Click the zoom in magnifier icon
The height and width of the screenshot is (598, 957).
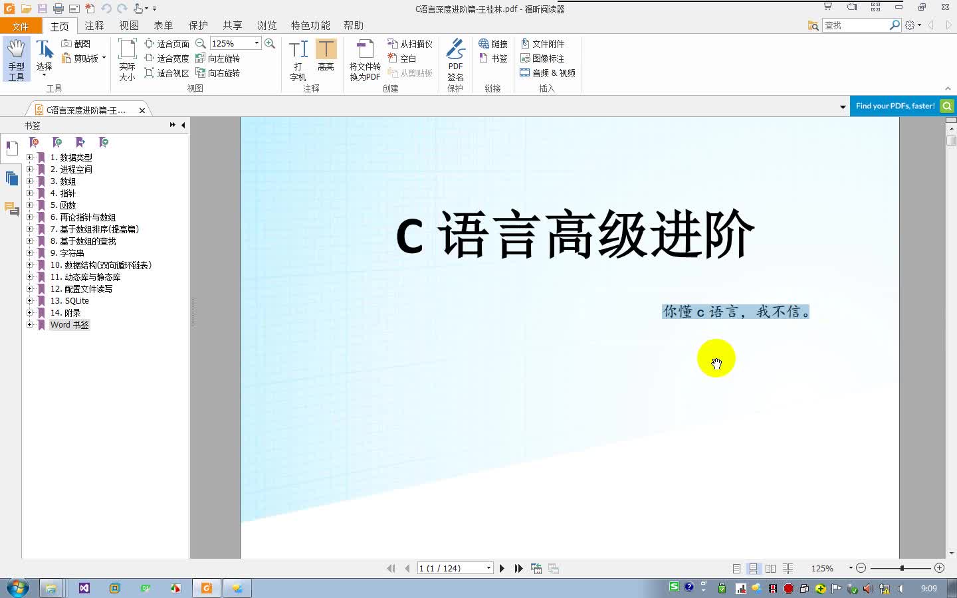point(270,43)
